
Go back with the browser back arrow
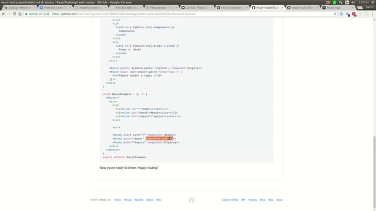[x=4, y=14]
